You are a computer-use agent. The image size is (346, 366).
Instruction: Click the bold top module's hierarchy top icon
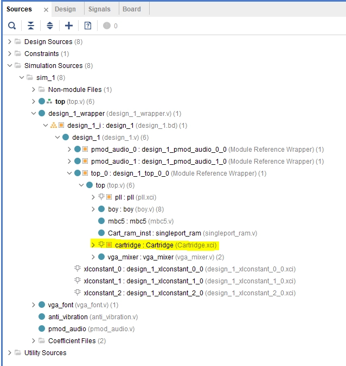49,101
